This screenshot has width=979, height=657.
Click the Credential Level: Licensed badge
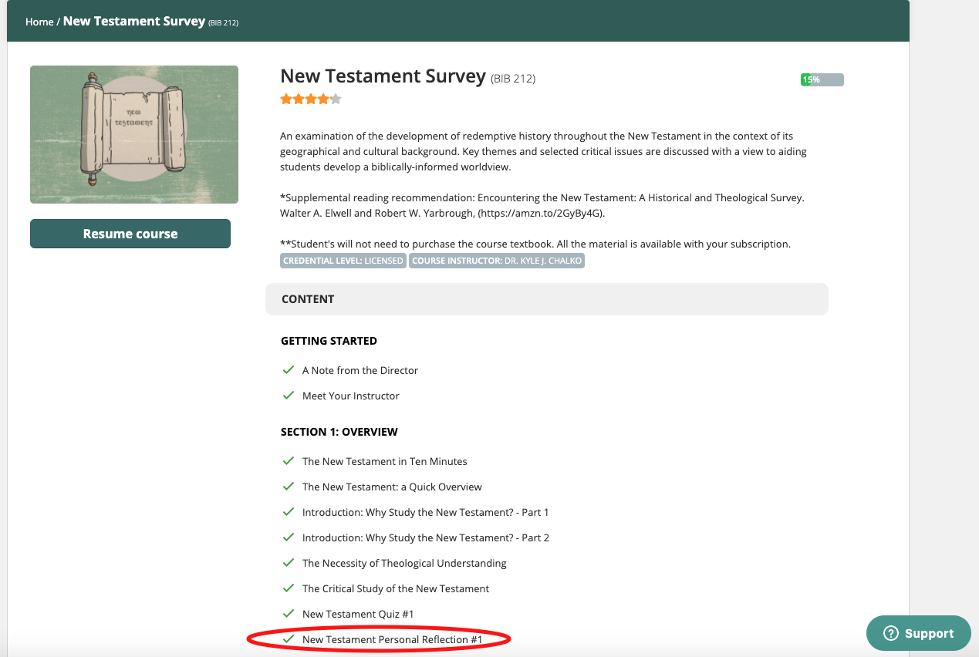343,261
